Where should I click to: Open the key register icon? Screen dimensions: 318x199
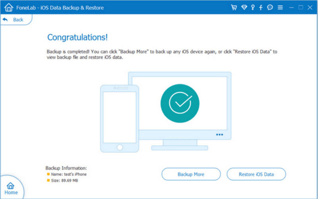coord(252,8)
